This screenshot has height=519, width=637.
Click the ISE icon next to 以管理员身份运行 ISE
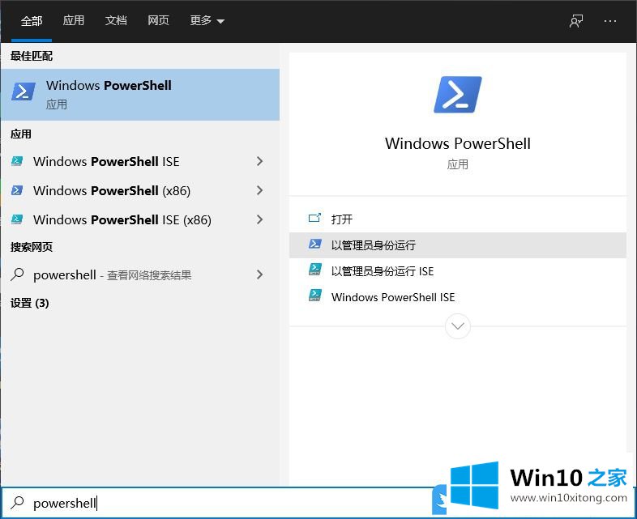click(x=314, y=270)
